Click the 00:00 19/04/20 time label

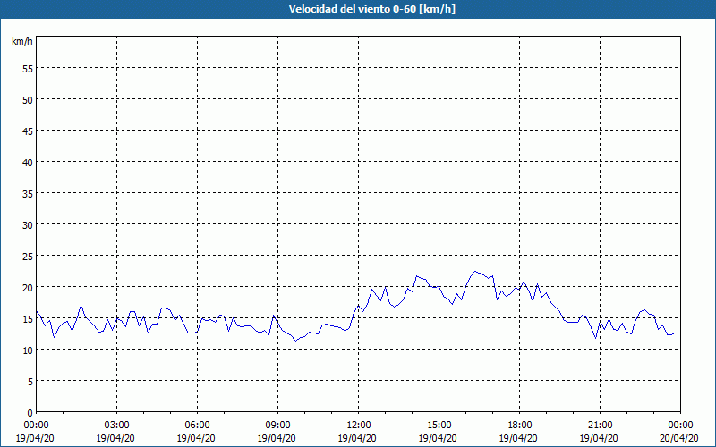pos(35,432)
